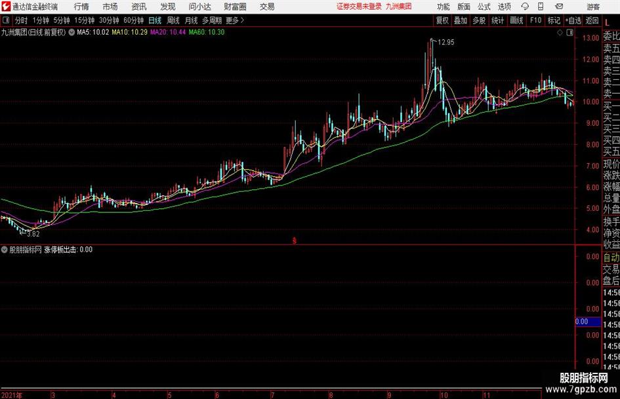Image resolution: width=620 pixels, height=399 pixels.
Task: Switch to 分时 chart period
Action: click(x=21, y=20)
